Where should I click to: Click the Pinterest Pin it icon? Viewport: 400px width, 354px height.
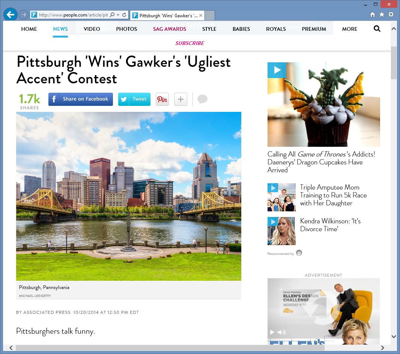click(162, 99)
